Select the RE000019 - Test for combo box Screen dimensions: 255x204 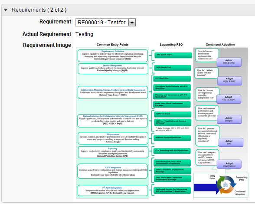click(105, 23)
